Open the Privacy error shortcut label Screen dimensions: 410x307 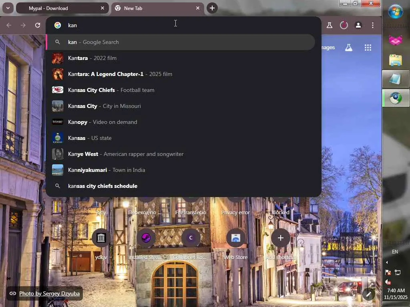pos(235,213)
